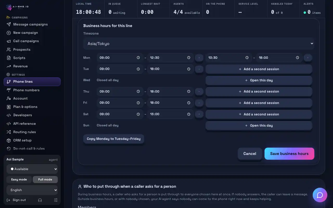The height and width of the screenshot is (208, 333).
Task: Edit Saturday's 09:00 start time field
Action: coord(120,114)
